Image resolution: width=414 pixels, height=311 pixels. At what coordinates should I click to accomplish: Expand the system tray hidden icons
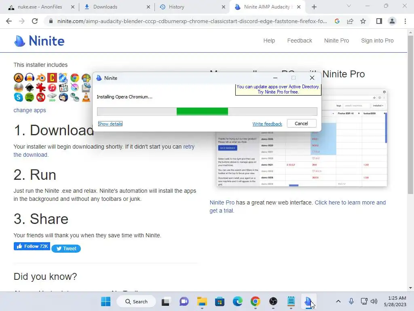click(x=338, y=301)
